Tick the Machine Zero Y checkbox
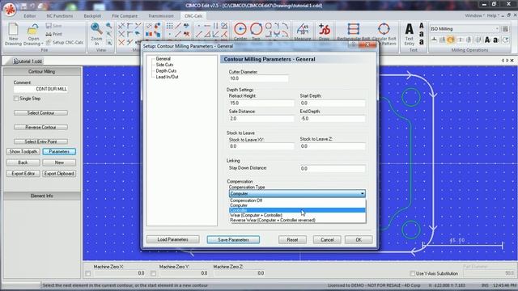 coord(153,273)
